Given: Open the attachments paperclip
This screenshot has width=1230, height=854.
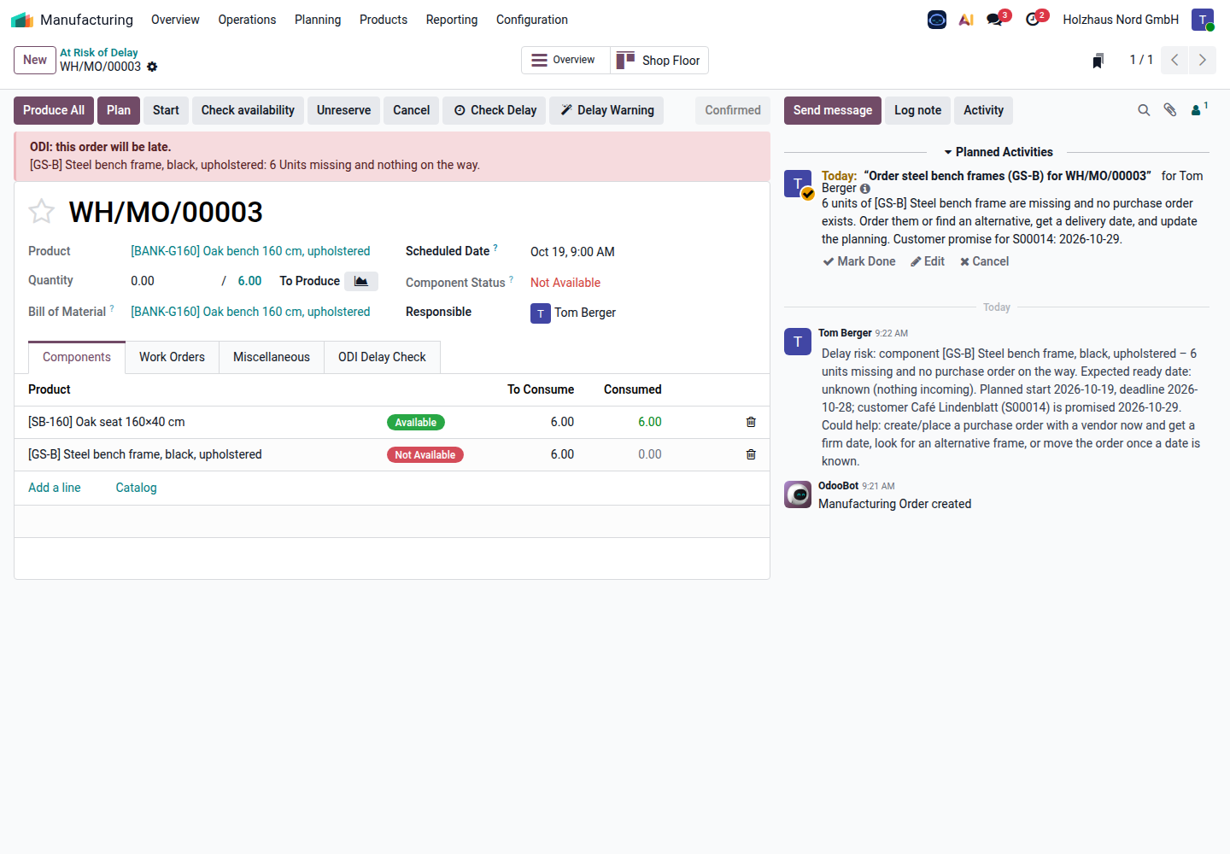Looking at the screenshot, I should pos(1170,110).
